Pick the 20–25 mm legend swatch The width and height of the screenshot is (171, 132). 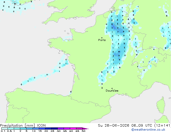coord(48,128)
